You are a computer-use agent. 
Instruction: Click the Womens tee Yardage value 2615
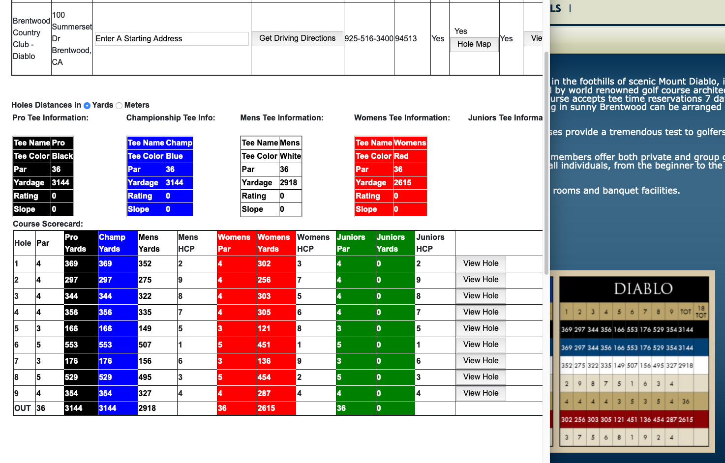(x=410, y=183)
